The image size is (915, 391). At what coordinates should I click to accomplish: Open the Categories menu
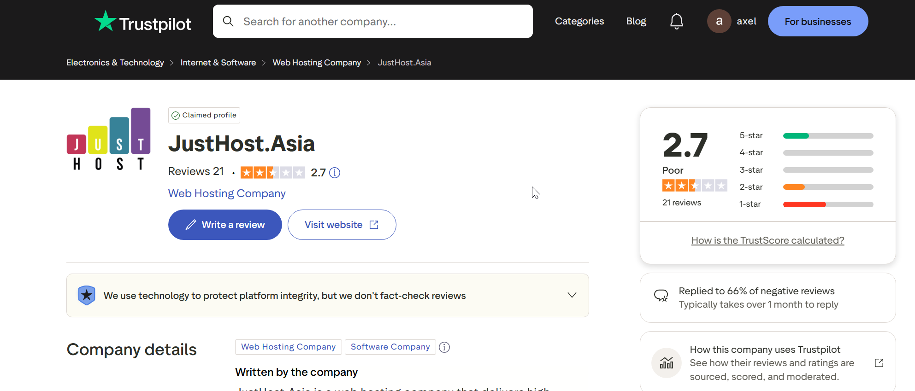[579, 21]
